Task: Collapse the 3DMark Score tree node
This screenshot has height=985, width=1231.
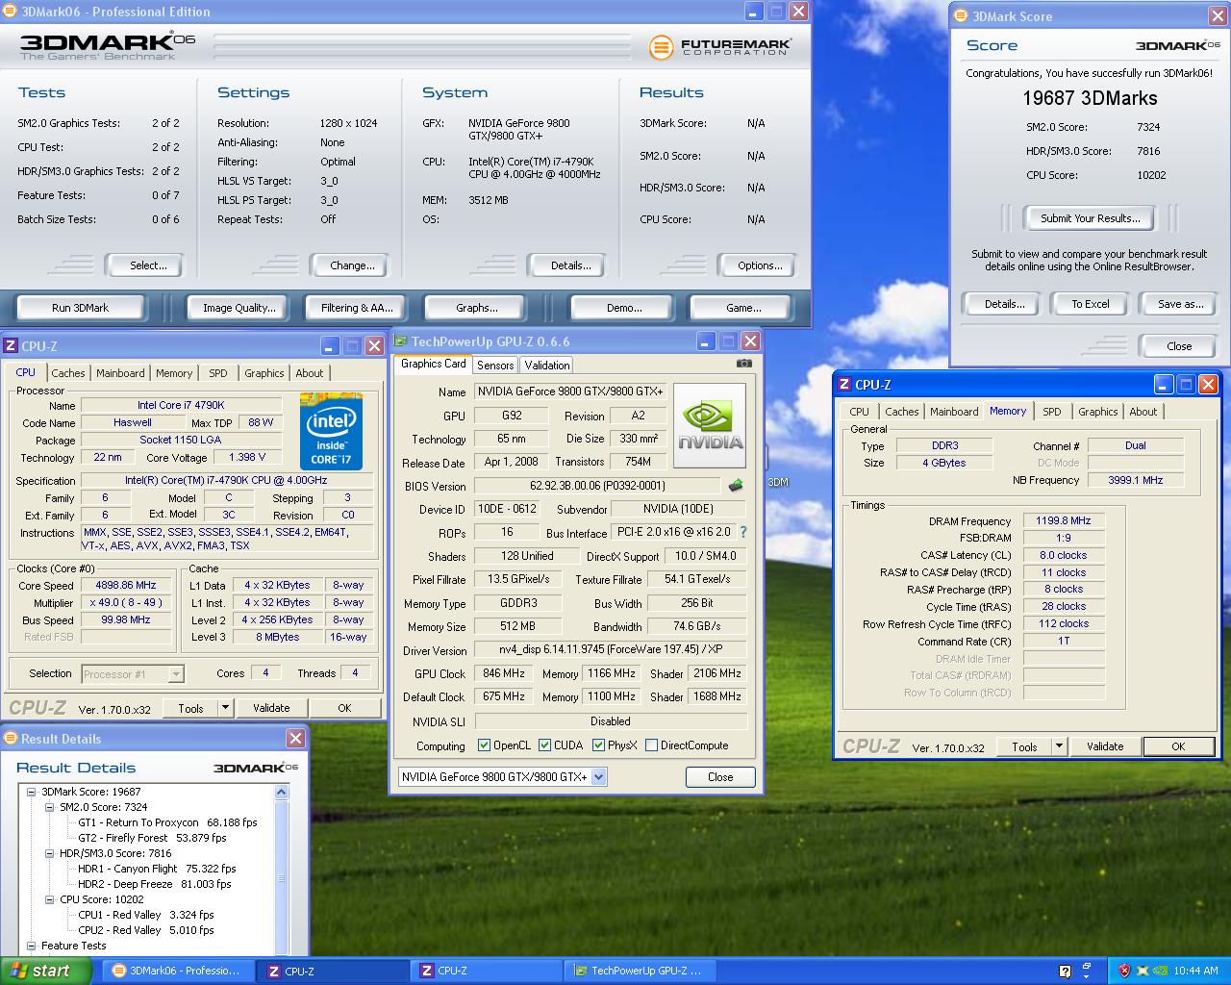Action: (32, 792)
